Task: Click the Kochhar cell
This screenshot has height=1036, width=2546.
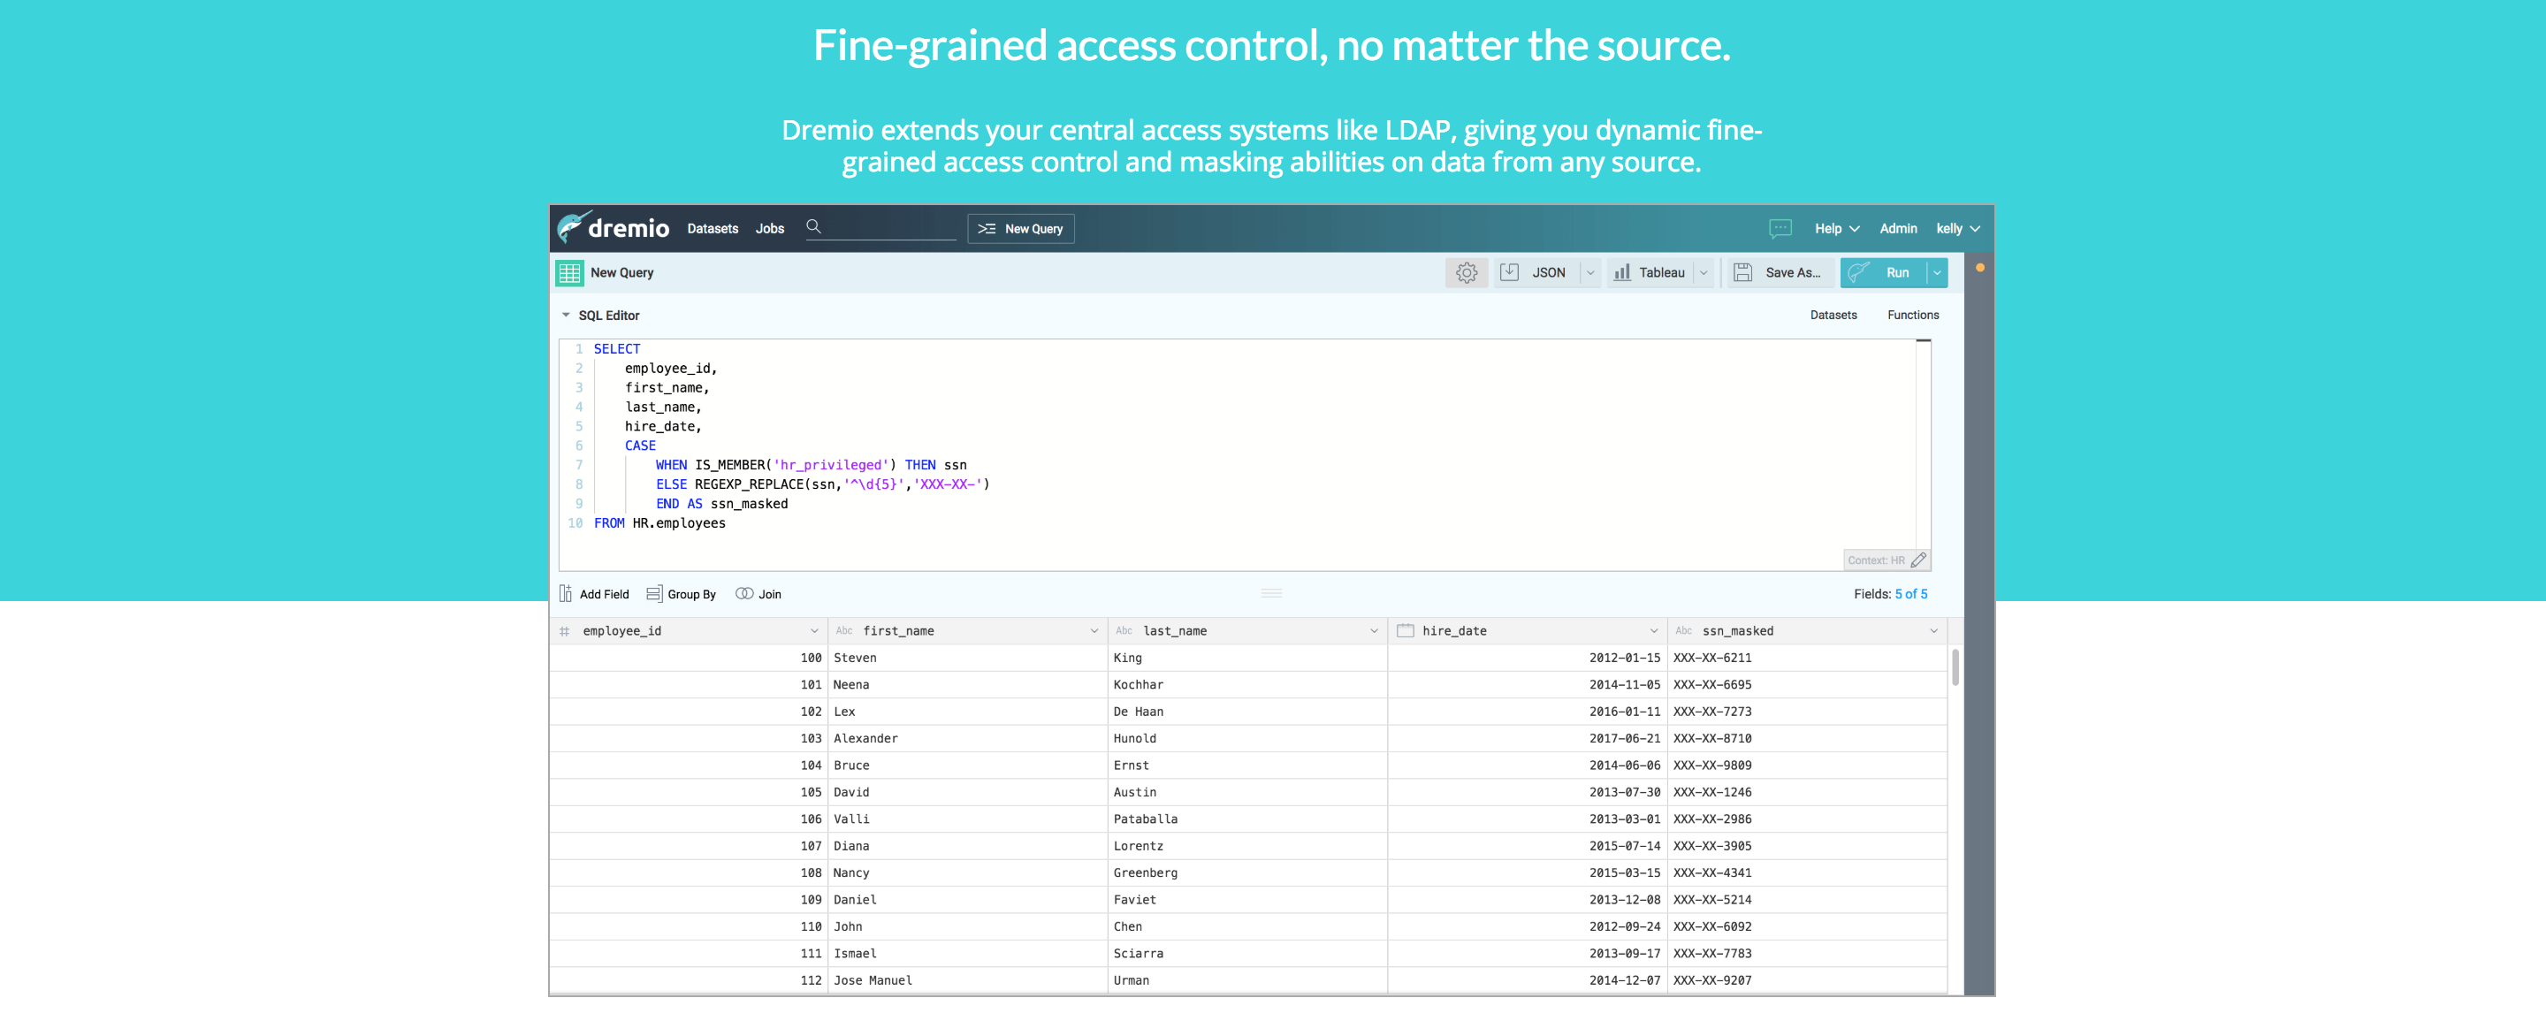Action: [x=1247, y=684]
